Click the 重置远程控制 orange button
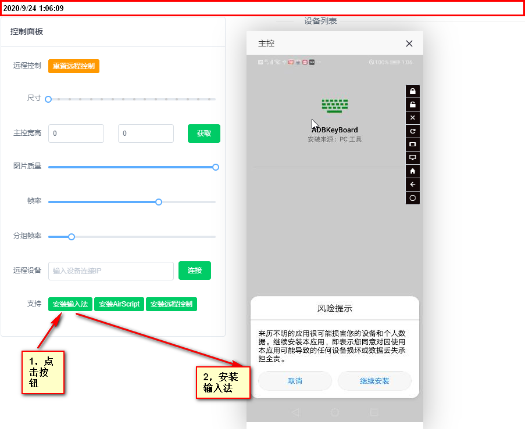The image size is (525, 429). pyautogui.click(x=74, y=66)
